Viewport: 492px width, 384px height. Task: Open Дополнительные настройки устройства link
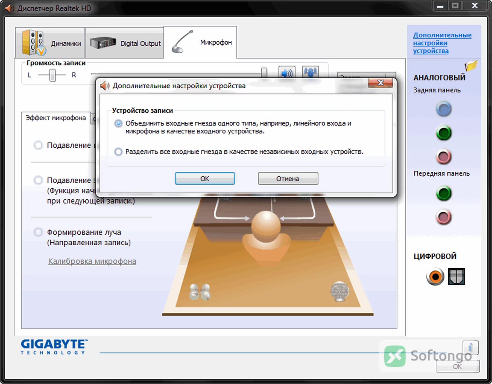pyautogui.click(x=442, y=43)
